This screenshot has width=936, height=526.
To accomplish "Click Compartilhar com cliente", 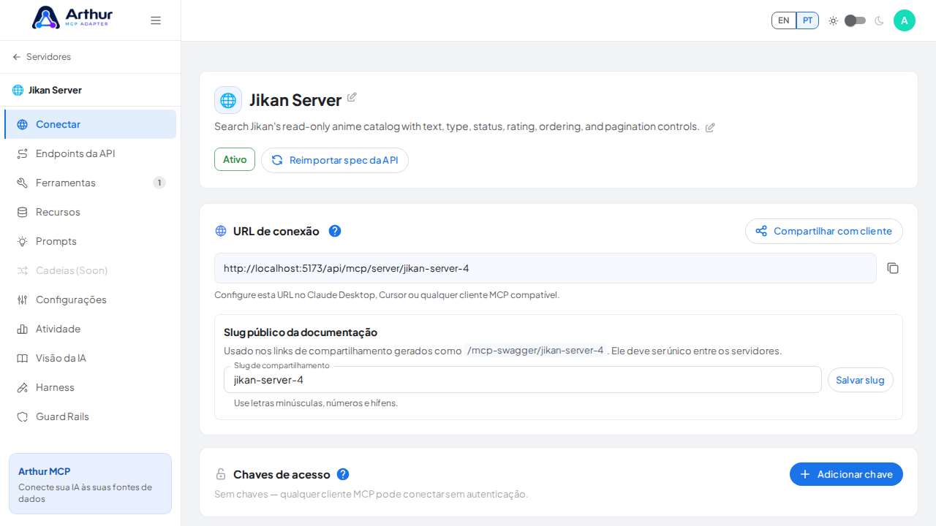I will coord(824,231).
